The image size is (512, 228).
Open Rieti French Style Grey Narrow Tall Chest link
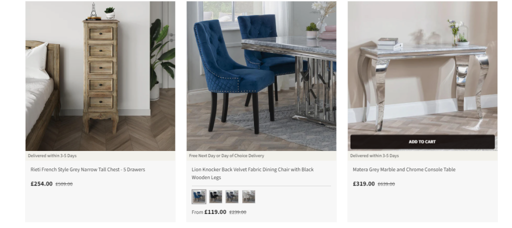87,169
